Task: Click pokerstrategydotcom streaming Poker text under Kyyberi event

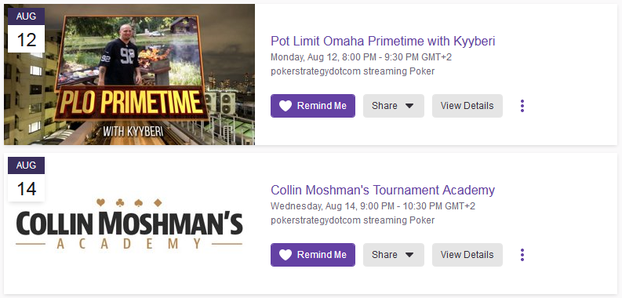Action: 353,71
